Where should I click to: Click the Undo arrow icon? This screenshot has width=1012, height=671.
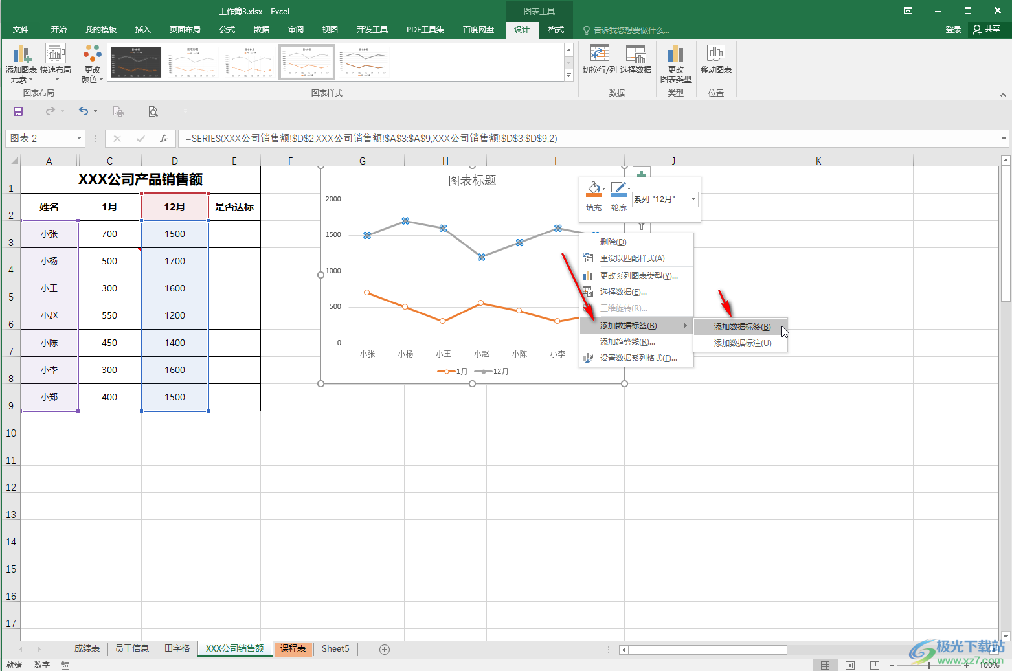83,111
